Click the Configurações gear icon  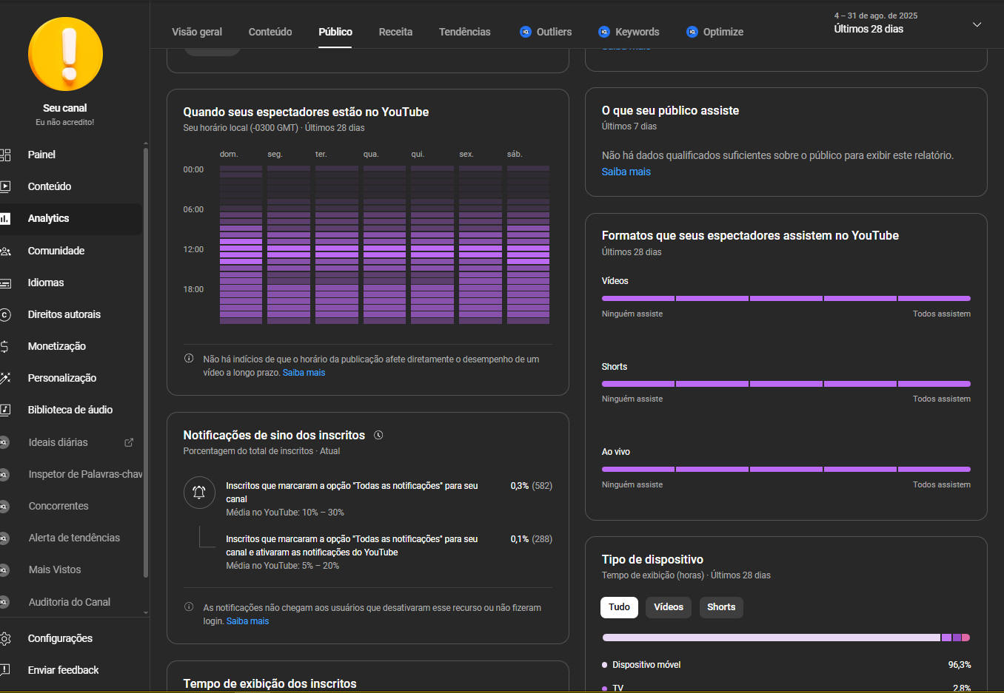[5, 638]
